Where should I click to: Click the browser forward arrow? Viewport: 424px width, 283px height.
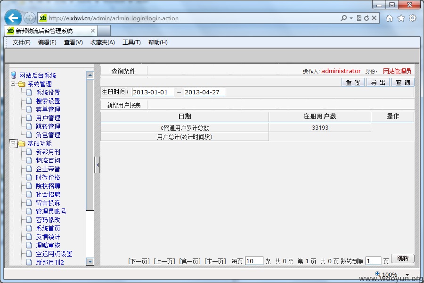(30, 18)
